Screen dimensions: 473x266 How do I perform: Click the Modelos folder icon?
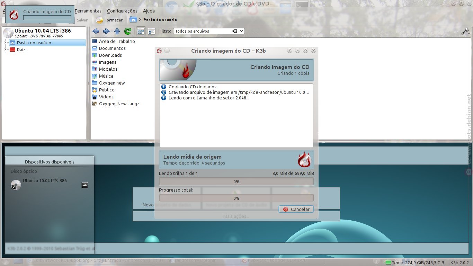coord(95,69)
